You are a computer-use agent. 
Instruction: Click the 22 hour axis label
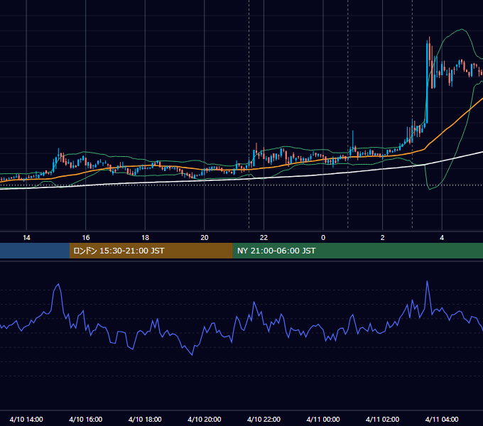click(x=264, y=238)
